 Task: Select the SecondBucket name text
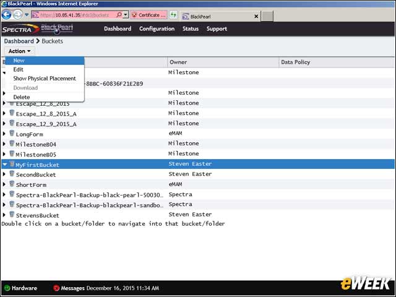click(x=36, y=174)
